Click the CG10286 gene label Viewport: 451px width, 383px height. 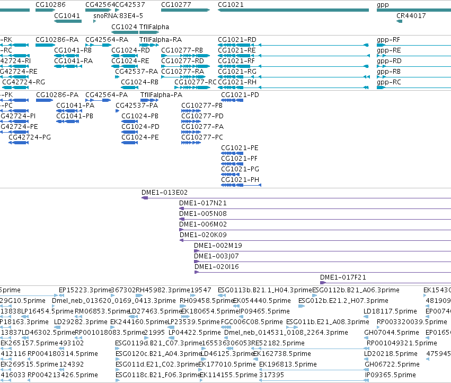coord(50,5)
